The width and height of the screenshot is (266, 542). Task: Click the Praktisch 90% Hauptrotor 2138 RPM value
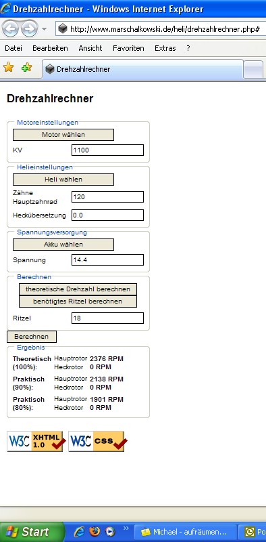tap(107, 379)
